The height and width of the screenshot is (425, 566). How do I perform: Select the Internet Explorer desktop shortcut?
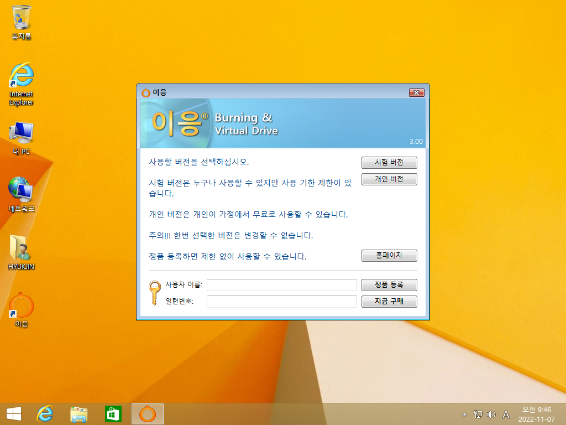click(22, 84)
